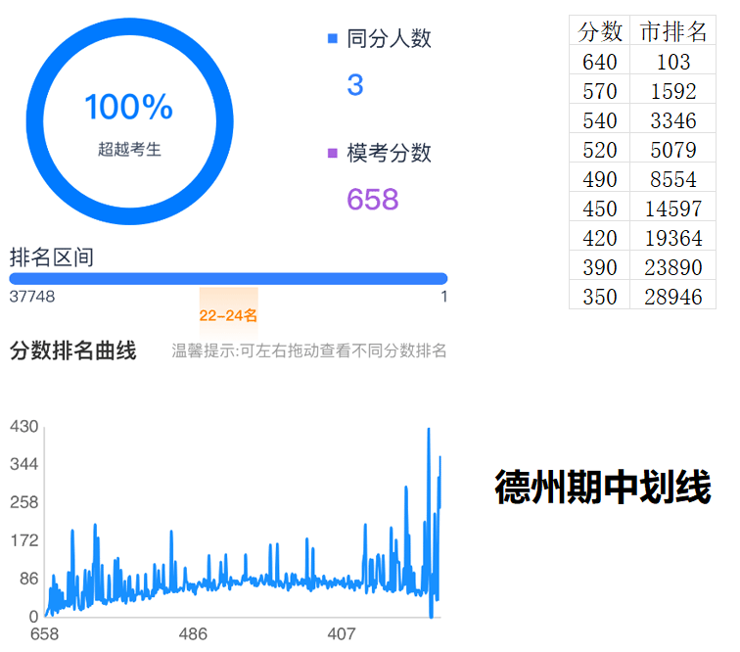
Task: Click the blue 排名区间 ranking bar
Action: [228, 278]
